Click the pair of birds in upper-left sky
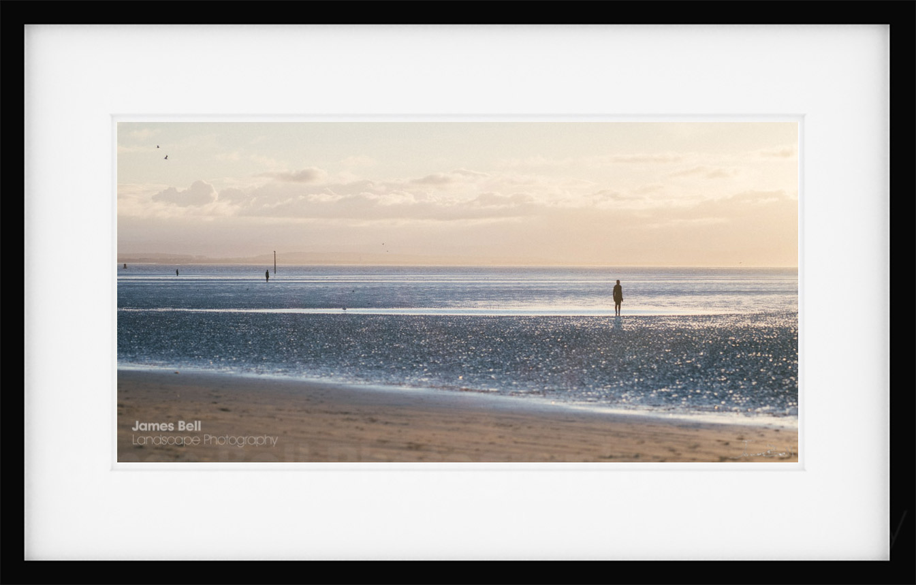Image resolution: width=916 pixels, height=585 pixels. pyautogui.click(x=161, y=152)
